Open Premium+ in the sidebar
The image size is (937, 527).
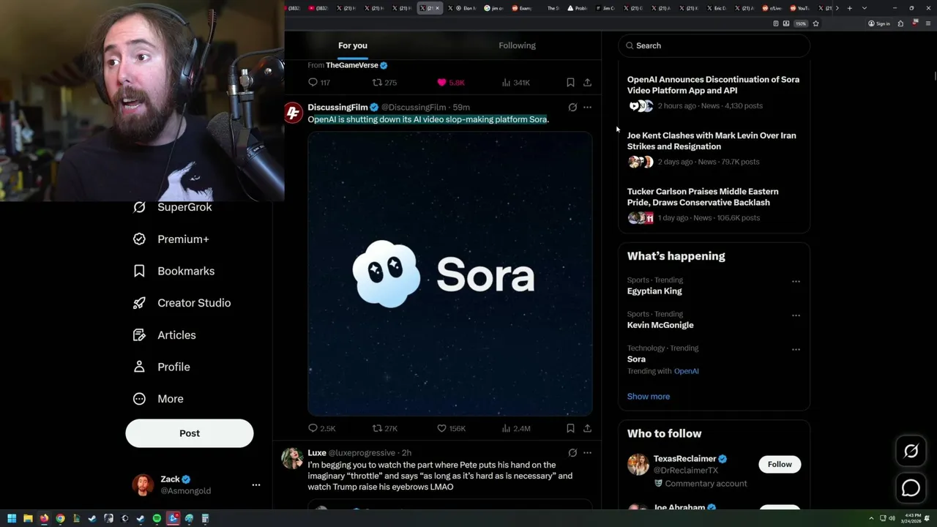(x=171, y=239)
